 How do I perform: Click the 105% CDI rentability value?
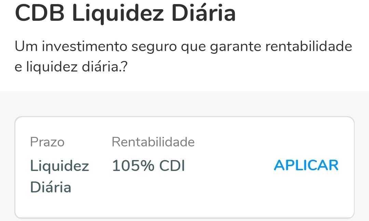[148, 166]
